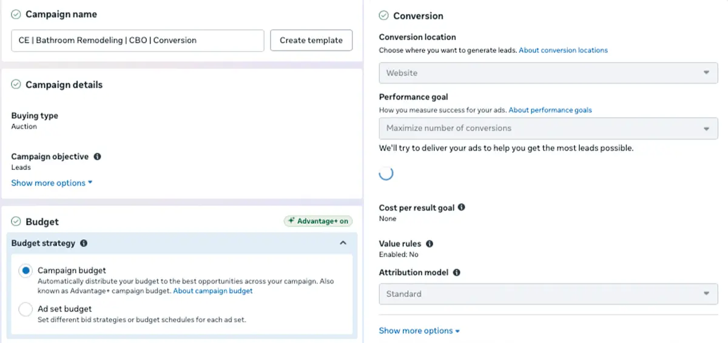Open the Maximize number of conversions dropdown
The image size is (728, 343).
click(548, 128)
